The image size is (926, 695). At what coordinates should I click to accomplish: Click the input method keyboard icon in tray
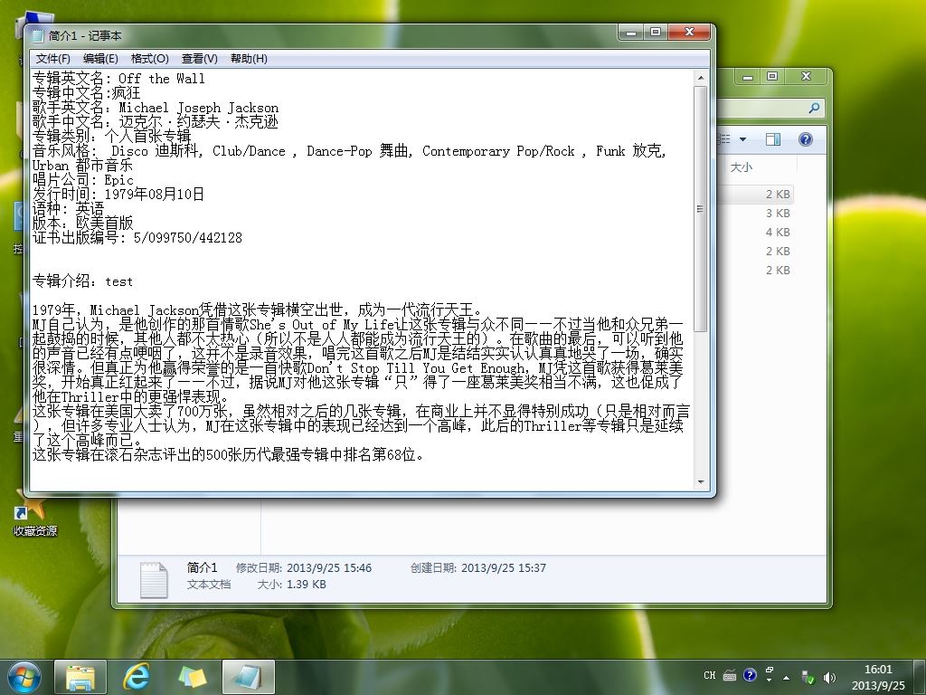[x=730, y=675]
